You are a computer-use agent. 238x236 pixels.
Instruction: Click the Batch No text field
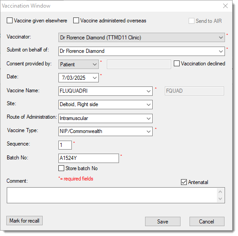pos(88,158)
